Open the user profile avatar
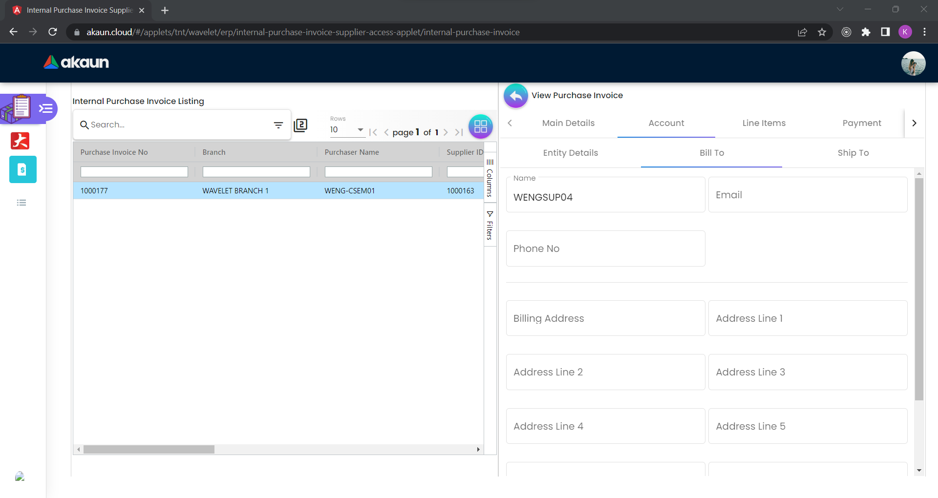The width and height of the screenshot is (938, 498). 913,63
